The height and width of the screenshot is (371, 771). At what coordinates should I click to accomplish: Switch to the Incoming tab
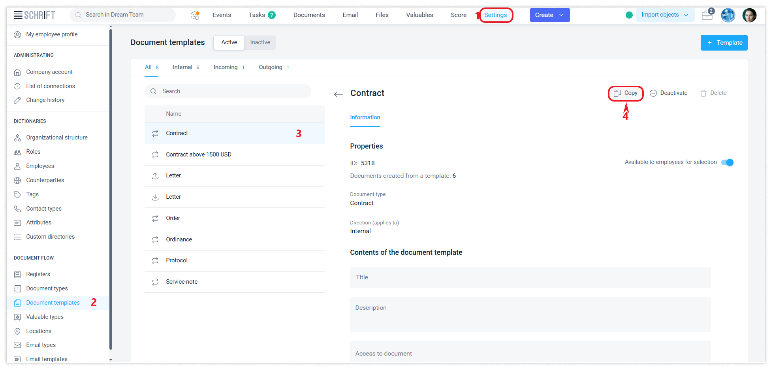click(x=226, y=68)
